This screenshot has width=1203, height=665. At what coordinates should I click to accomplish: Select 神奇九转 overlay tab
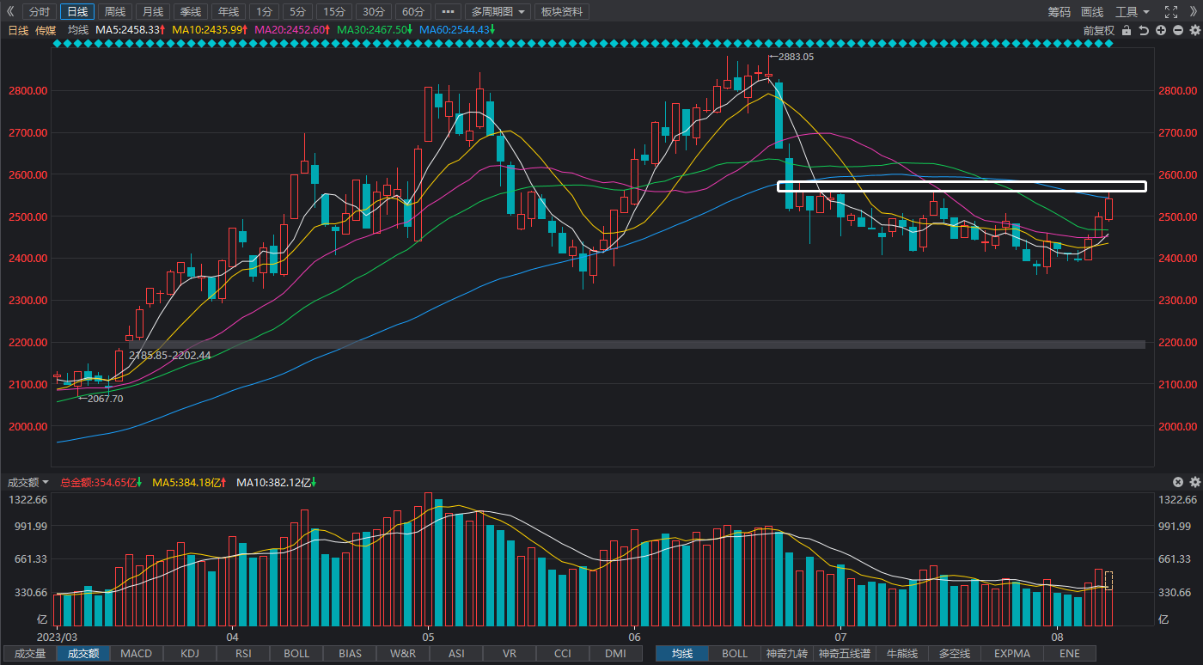(x=787, y=654)
